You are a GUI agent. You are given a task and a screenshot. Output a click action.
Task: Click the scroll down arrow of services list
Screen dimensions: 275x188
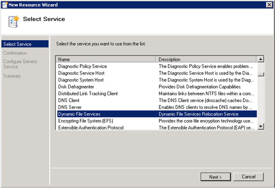pyautogui.click(x=261, y=126)
